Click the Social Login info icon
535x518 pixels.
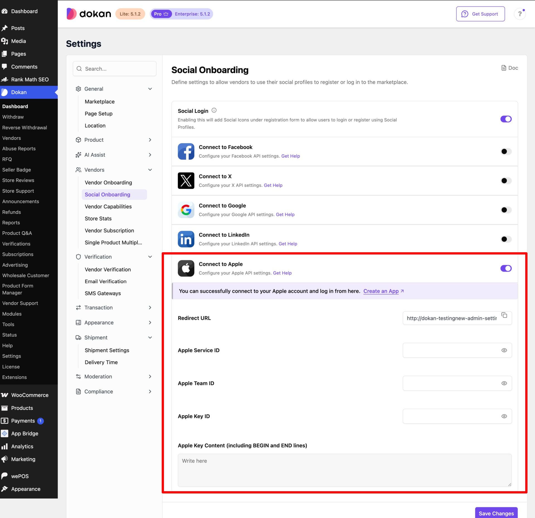tap(214, 111)
